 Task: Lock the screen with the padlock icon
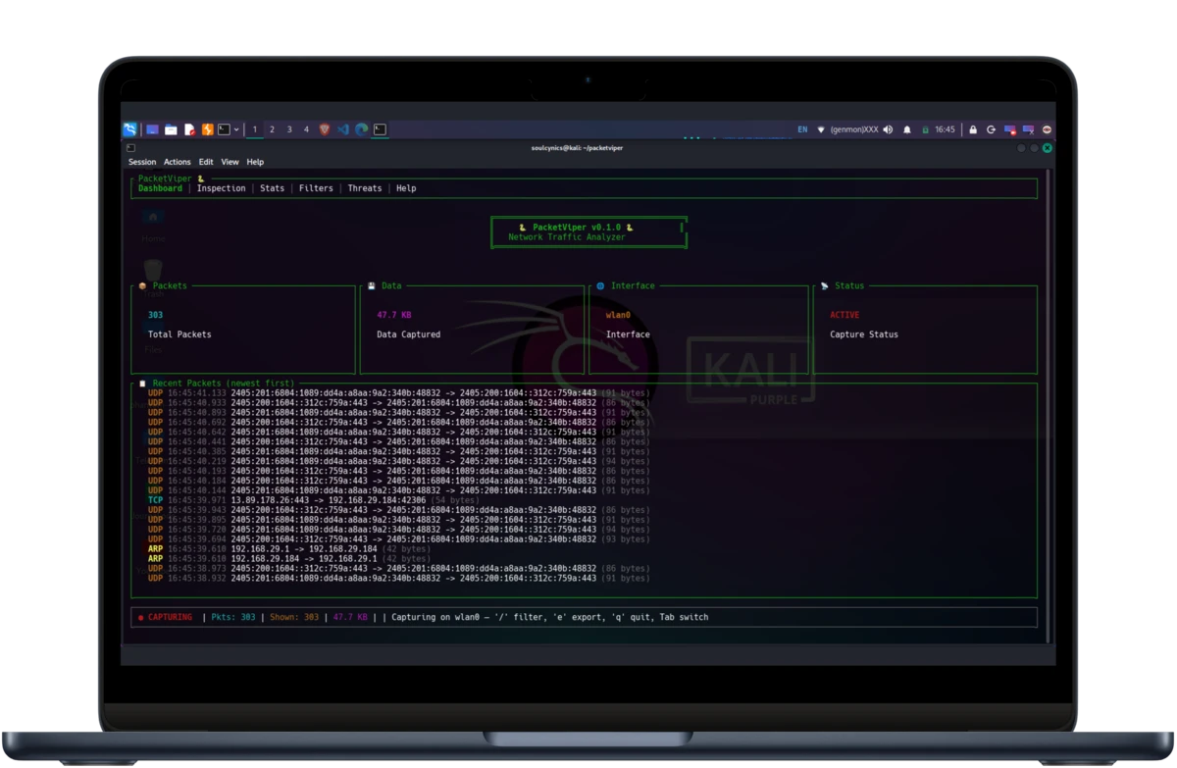[973, 129]
